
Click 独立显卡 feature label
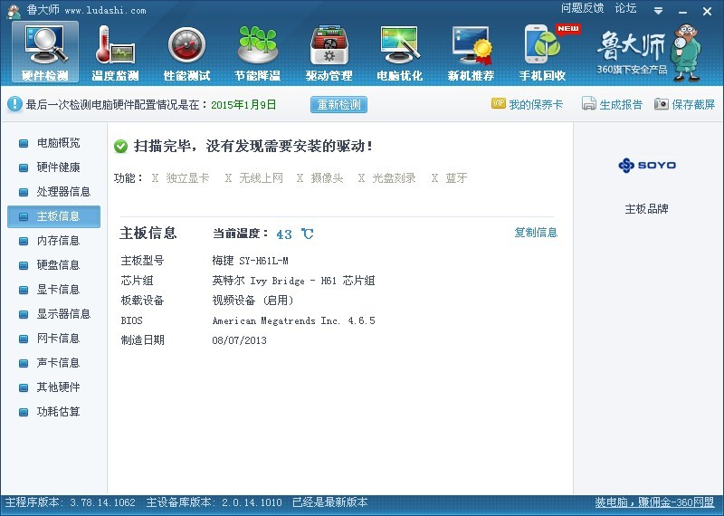(187, 177)
